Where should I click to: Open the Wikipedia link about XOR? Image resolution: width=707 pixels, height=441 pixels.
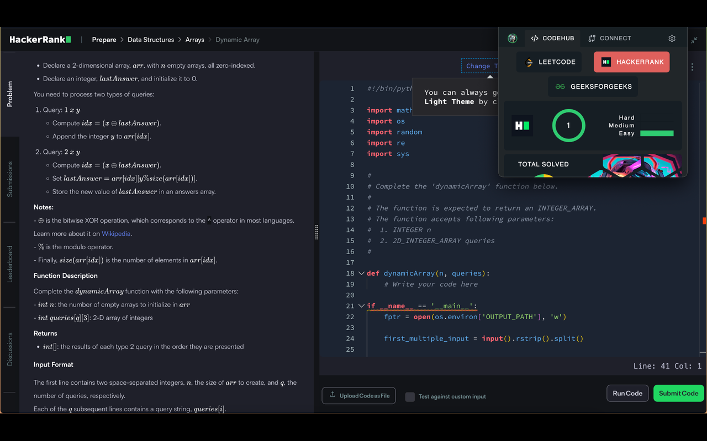click(116, 234)
